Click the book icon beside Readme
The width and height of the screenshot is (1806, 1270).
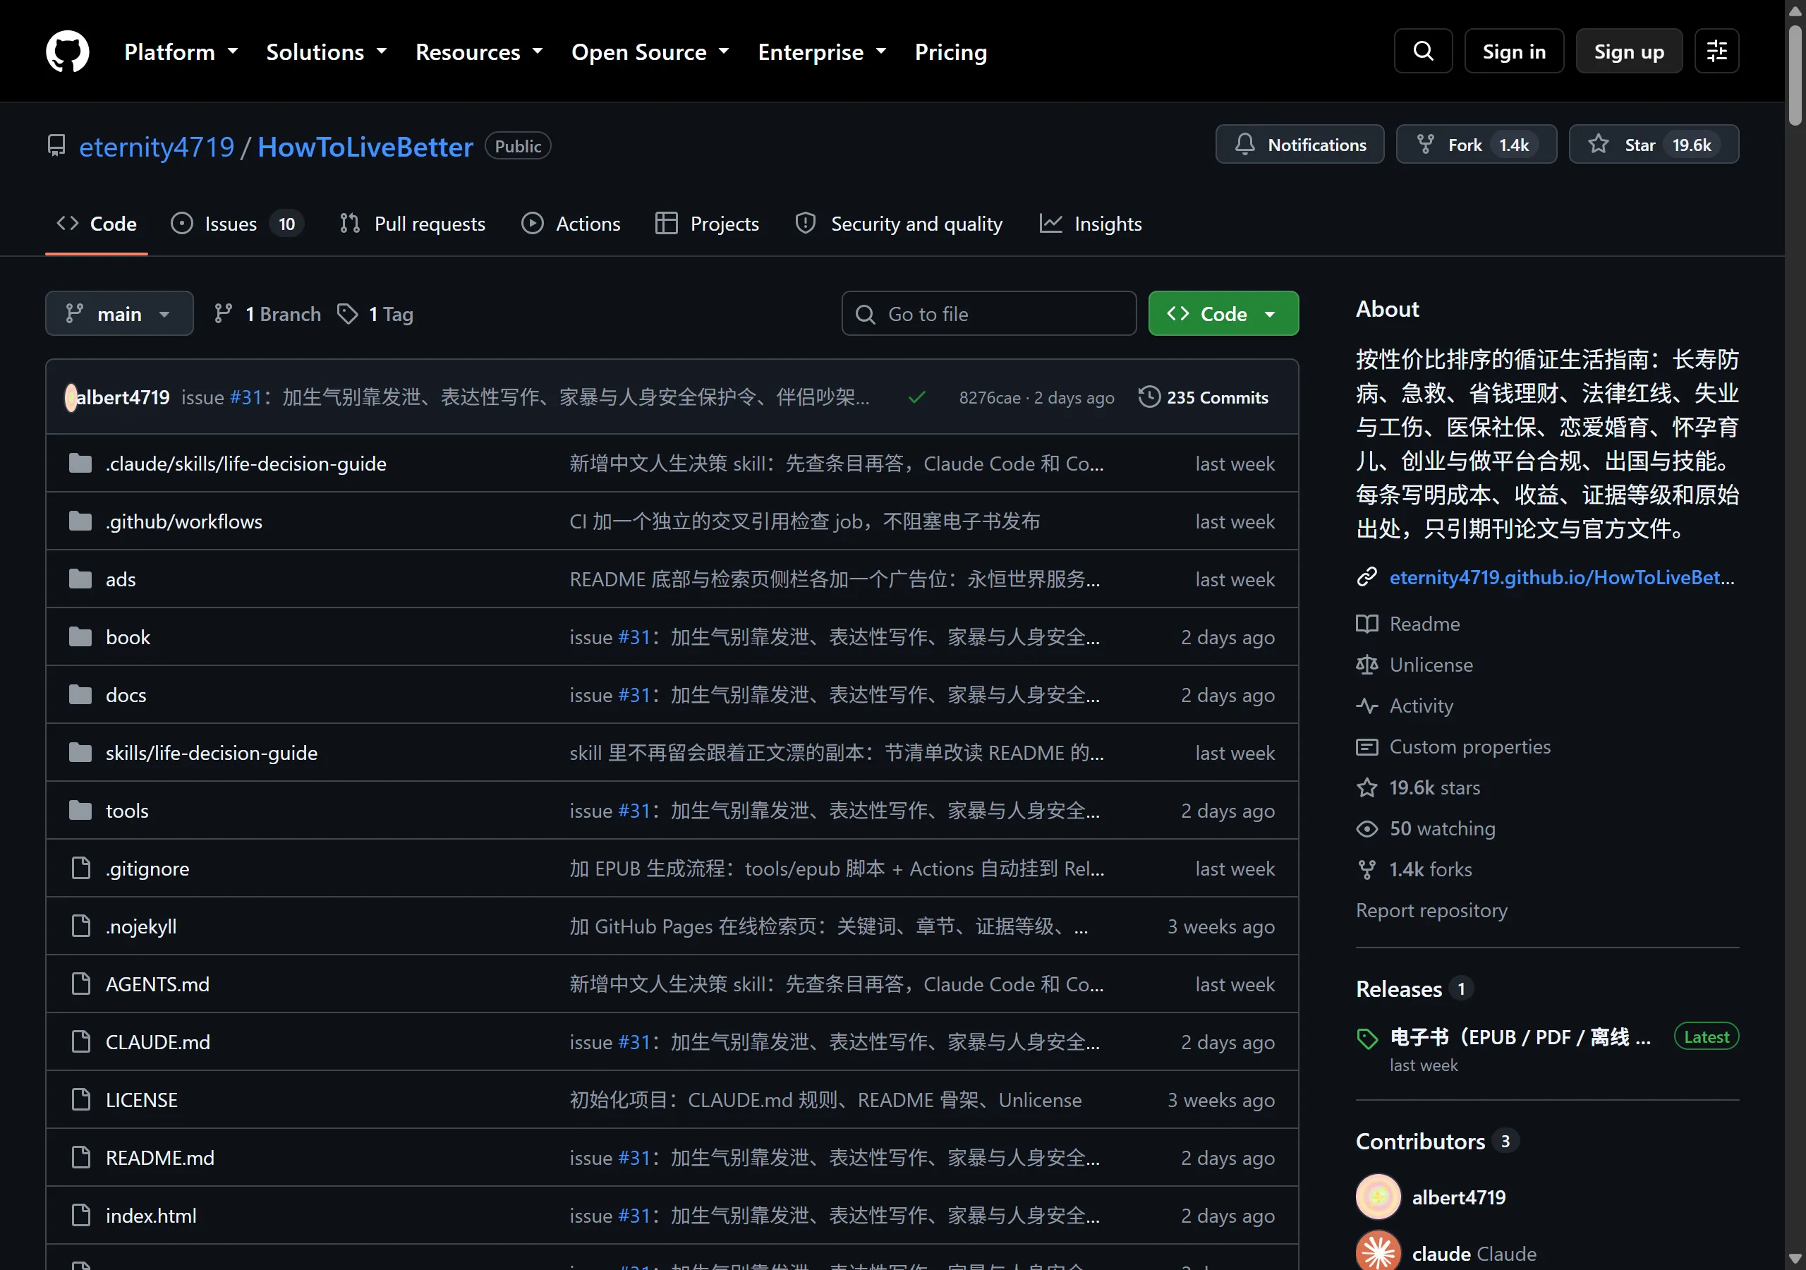coord(1367,624)
